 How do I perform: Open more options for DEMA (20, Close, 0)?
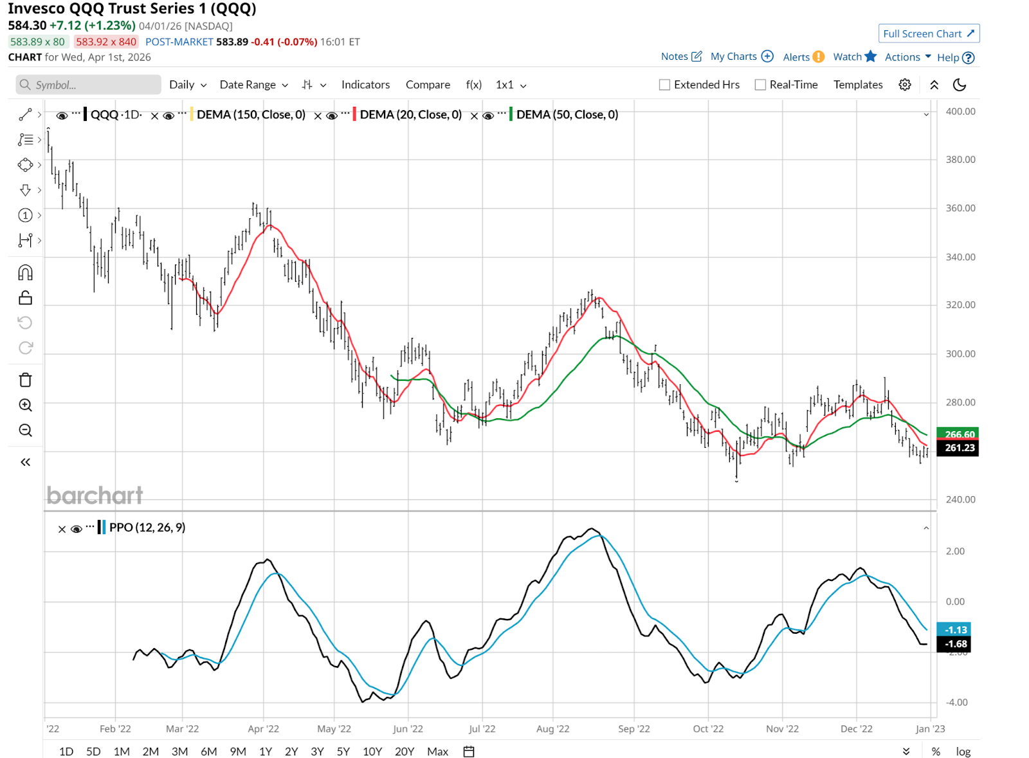pyautogui.click(x=345, y=113)
